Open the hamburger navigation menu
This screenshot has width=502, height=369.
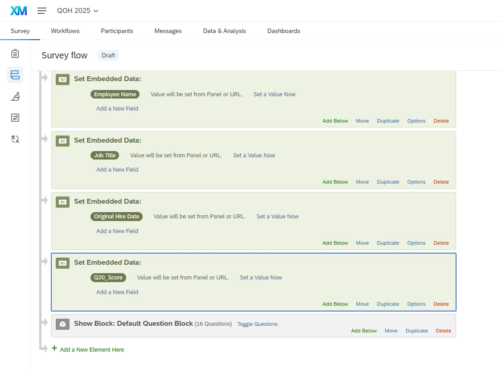click(41, 11)
